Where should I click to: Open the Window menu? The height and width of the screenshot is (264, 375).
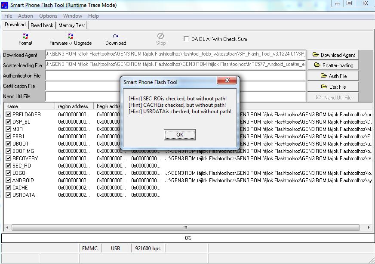(73, 16)
